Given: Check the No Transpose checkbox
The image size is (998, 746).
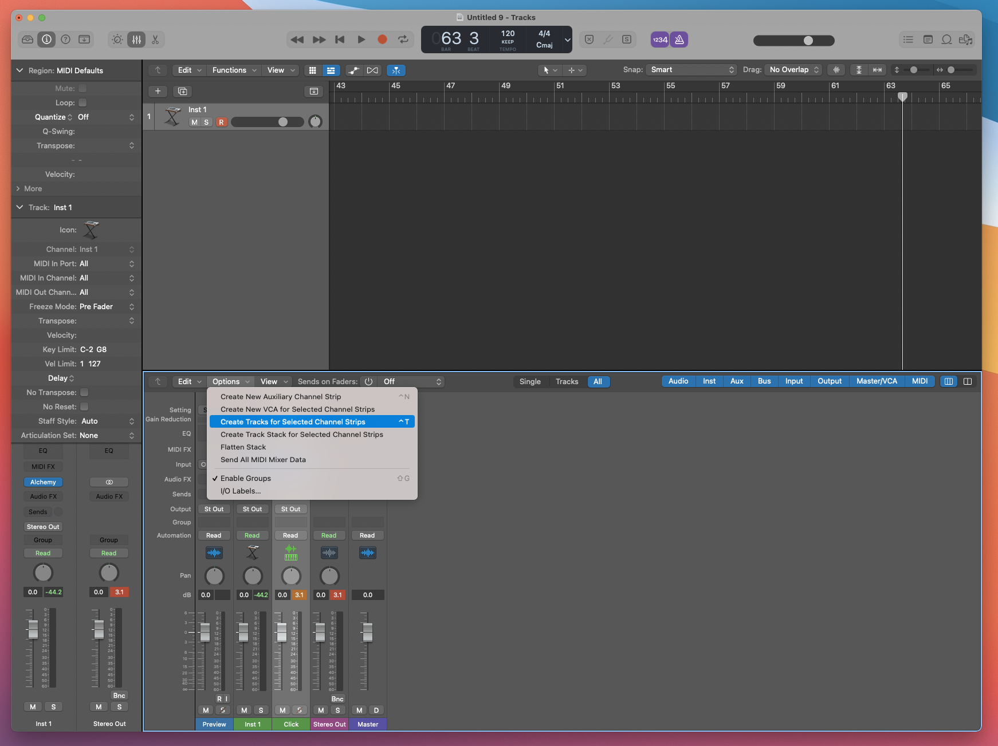Looking at the screenshot, I should coord(84,392).
